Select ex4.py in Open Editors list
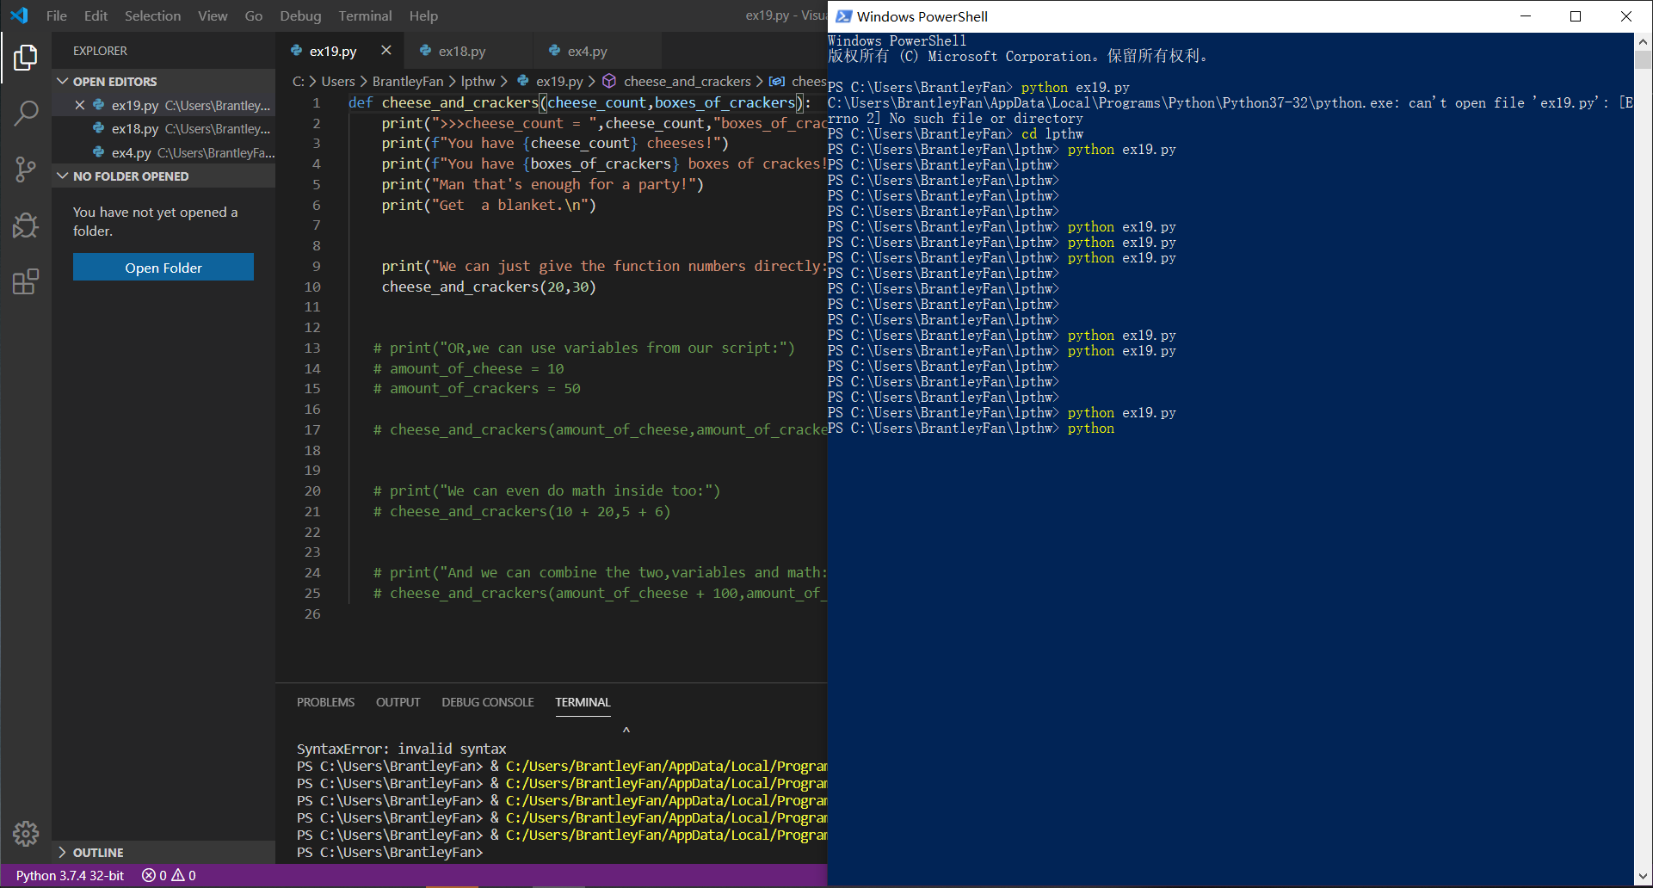 pyautogui.click(x=131, y=152)
